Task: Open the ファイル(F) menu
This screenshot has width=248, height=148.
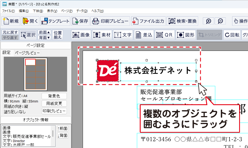Action: click(8, 11)
